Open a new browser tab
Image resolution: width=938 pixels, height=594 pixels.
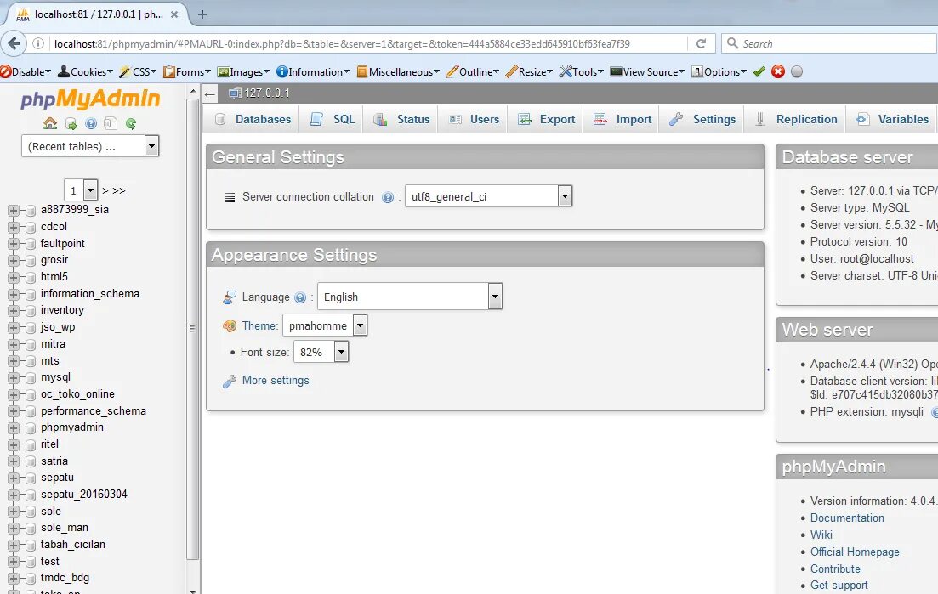pyautogui.click(x=202, y=14)
